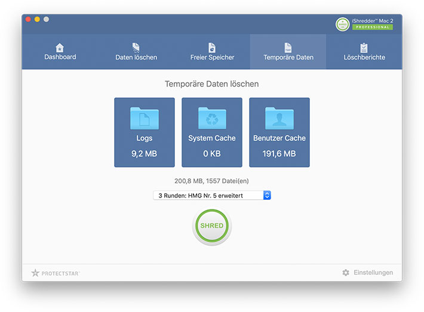Click the iShredder Mac 2 shred logo badge
This screenshot has height=312, width=424.
[x=343, y=24]
